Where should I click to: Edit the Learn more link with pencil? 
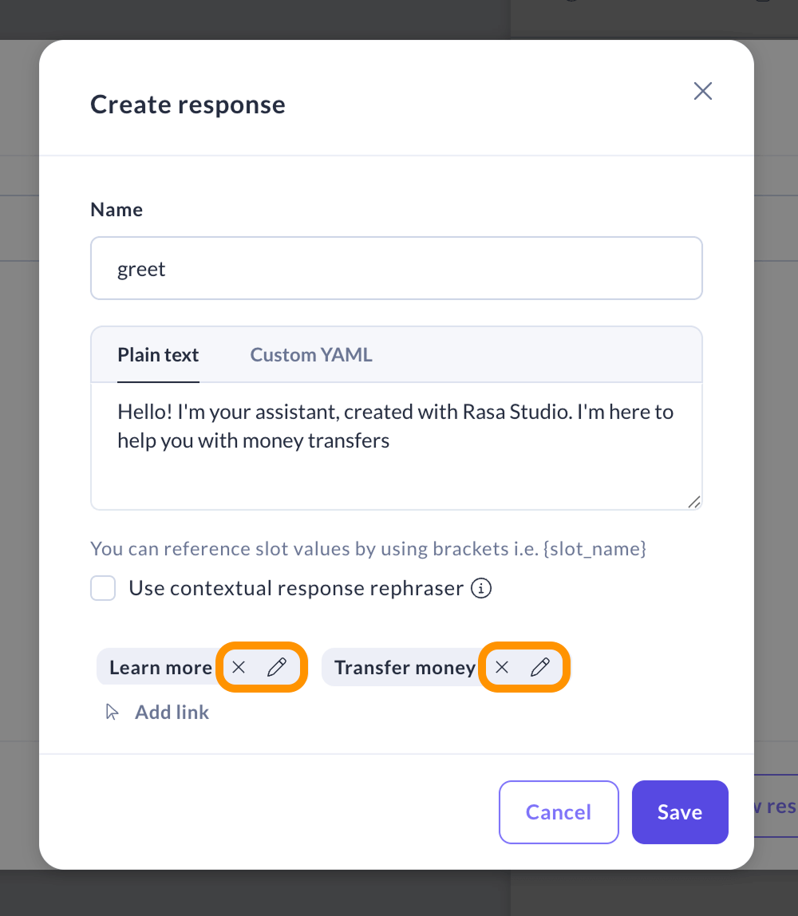pos(276,668)
